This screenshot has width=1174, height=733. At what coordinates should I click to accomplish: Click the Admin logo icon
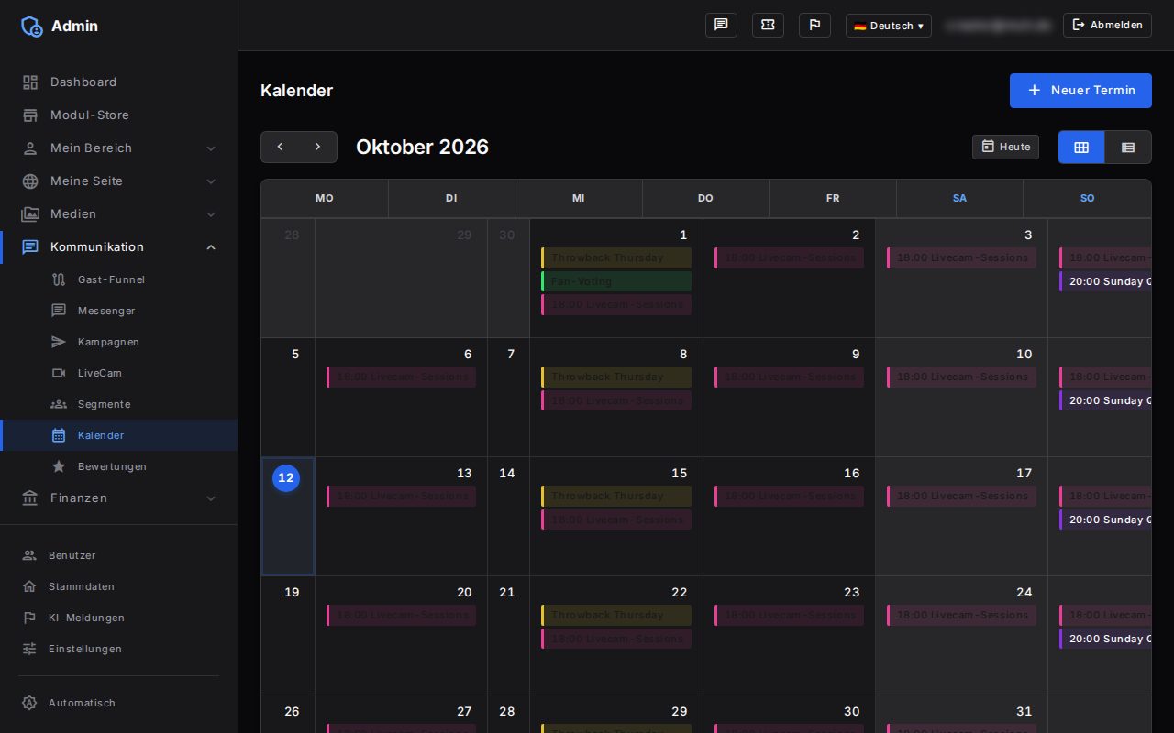[32, 26]
